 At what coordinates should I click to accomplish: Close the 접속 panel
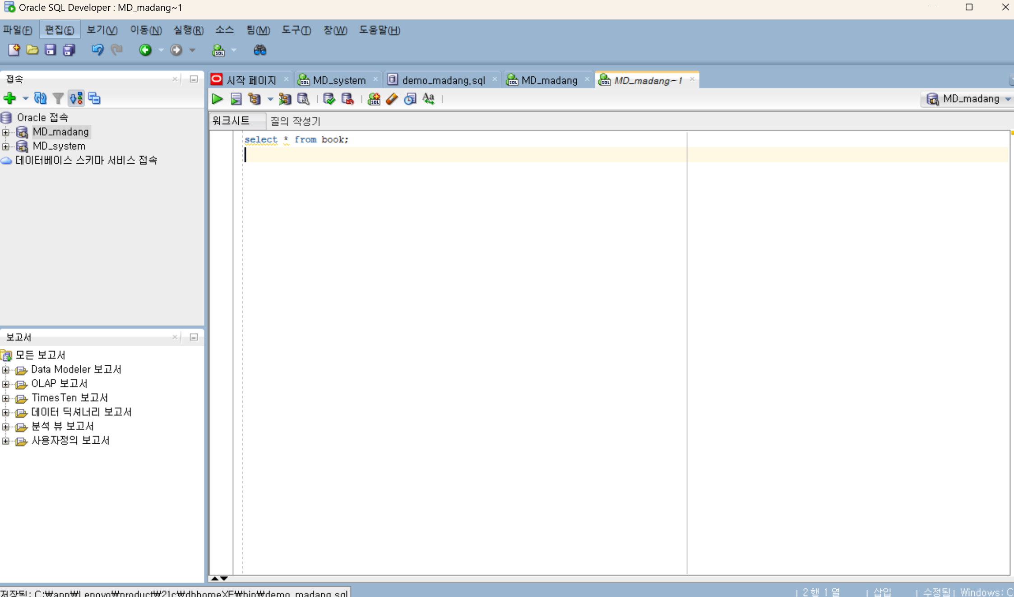(x=175, y=79)
